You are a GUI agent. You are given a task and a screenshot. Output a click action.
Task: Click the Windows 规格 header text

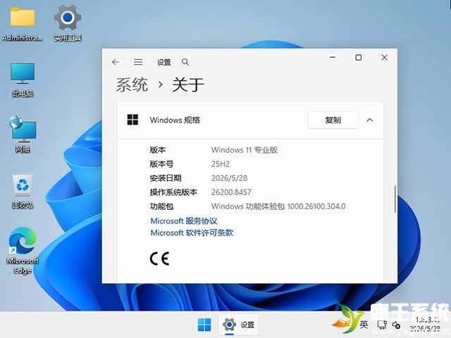[x=175, y=120]
